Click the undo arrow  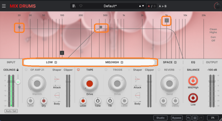pyautogui.click(x=189, y=118)
